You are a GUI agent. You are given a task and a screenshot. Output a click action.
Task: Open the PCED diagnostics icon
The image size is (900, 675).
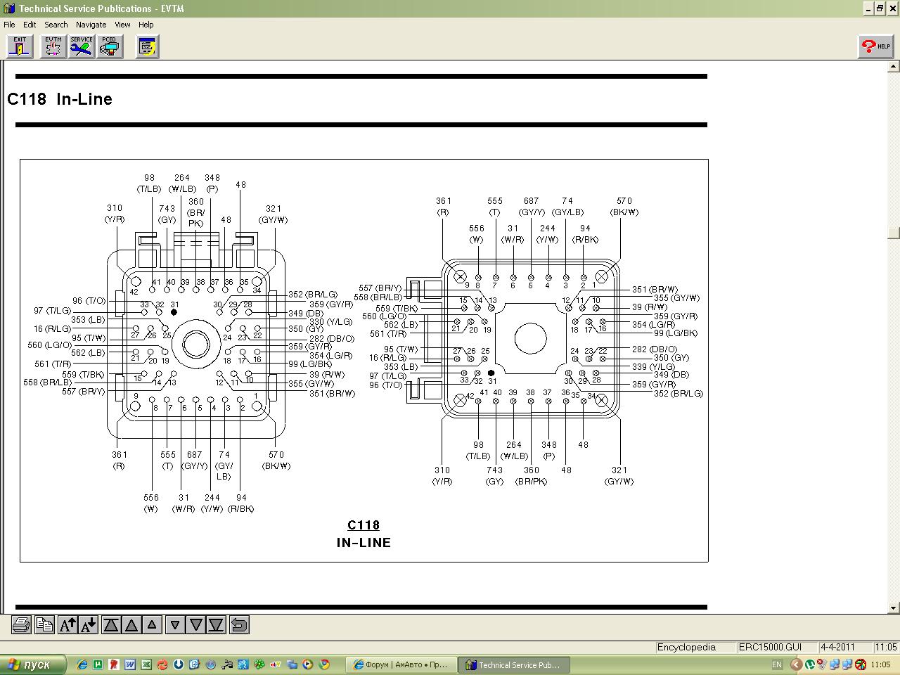tap(109, 46)
